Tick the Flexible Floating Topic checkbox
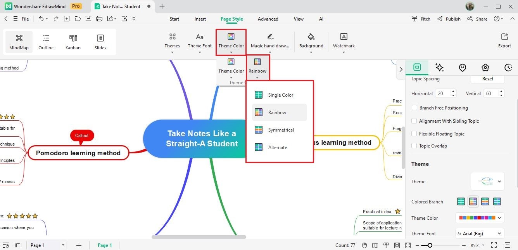This screenshot has width=518, height=250. pyautogui.click(x=414, y=134)
